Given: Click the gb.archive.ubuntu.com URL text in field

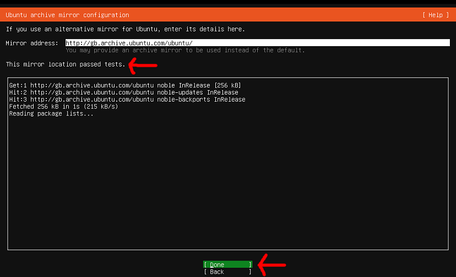Looking at the screenshot, I should pos(129,43).
